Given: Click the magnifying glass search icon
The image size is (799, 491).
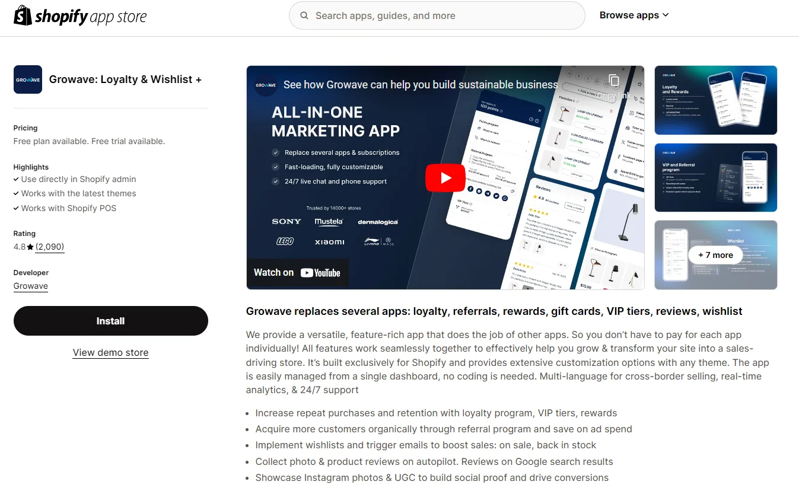Looking at the screenshot, I should click(304, 16).
